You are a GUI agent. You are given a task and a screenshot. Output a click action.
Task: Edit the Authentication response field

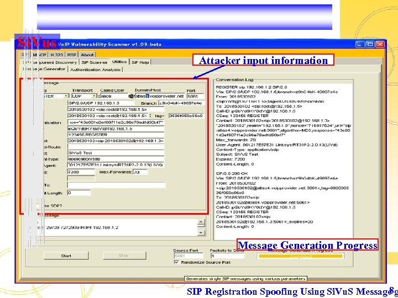pos(116,123)
